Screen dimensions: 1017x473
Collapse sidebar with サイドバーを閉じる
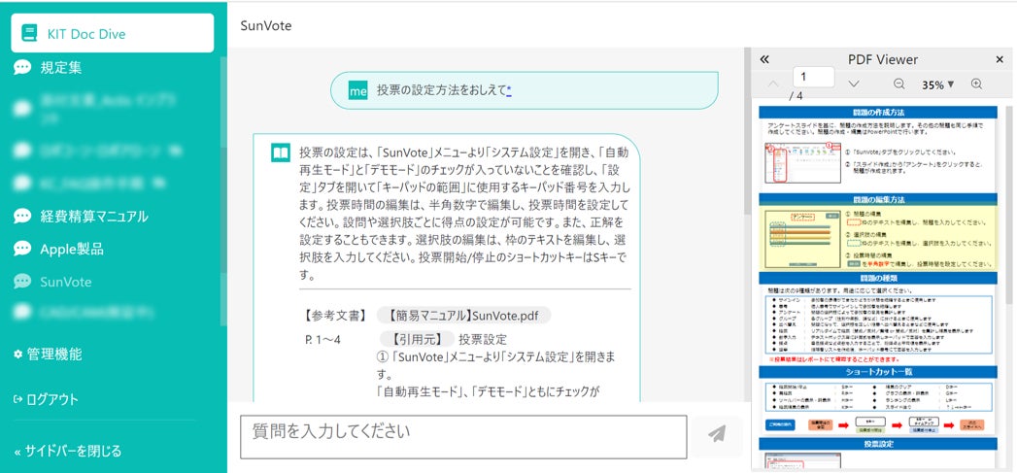(x=67, y=451)
